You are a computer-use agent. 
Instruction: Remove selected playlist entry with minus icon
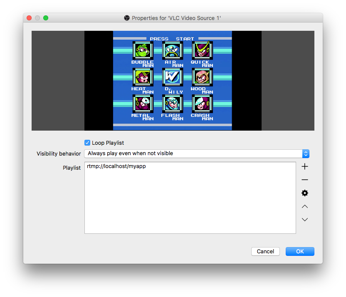[x=305, y=180]
